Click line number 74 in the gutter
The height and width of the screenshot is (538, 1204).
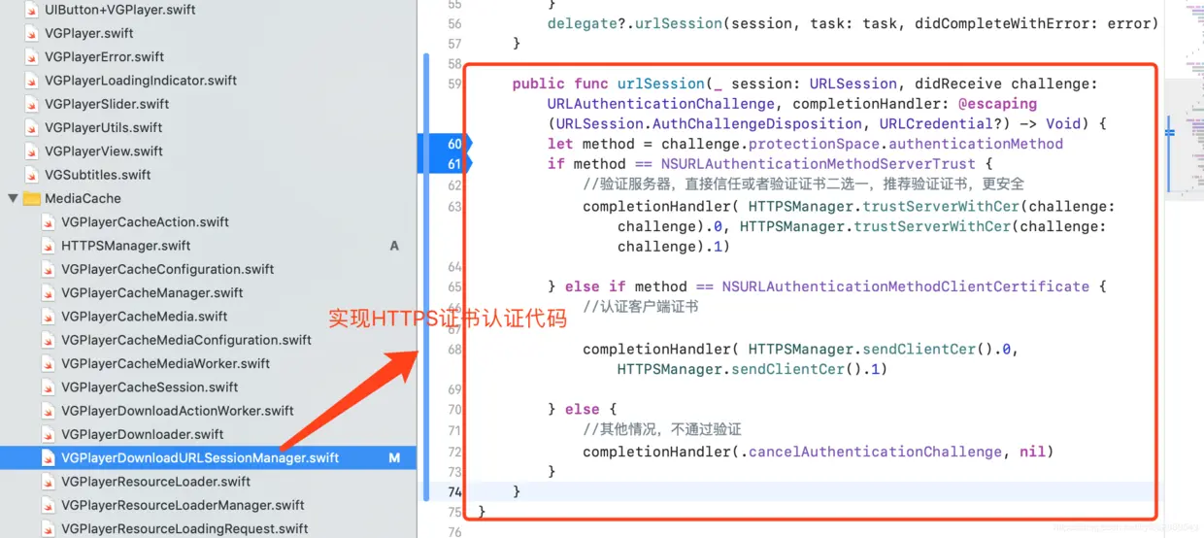[454, 491]
